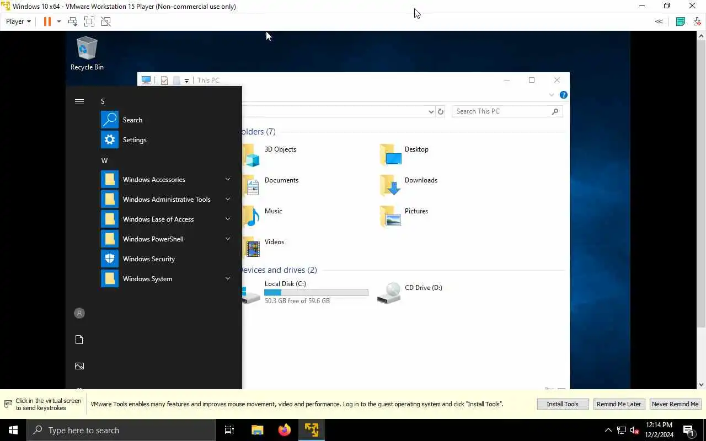Send Ctrl+Alt+Del to the virtual machine
Viewport: 706px width, 441px height.
click(x=73, y=21)
